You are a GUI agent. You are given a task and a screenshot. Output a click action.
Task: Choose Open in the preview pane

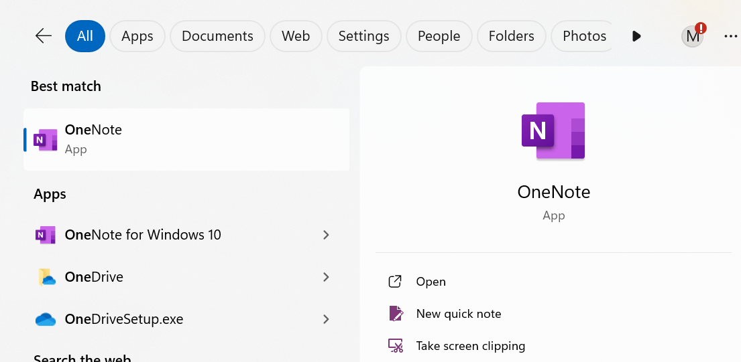[553, 282]
